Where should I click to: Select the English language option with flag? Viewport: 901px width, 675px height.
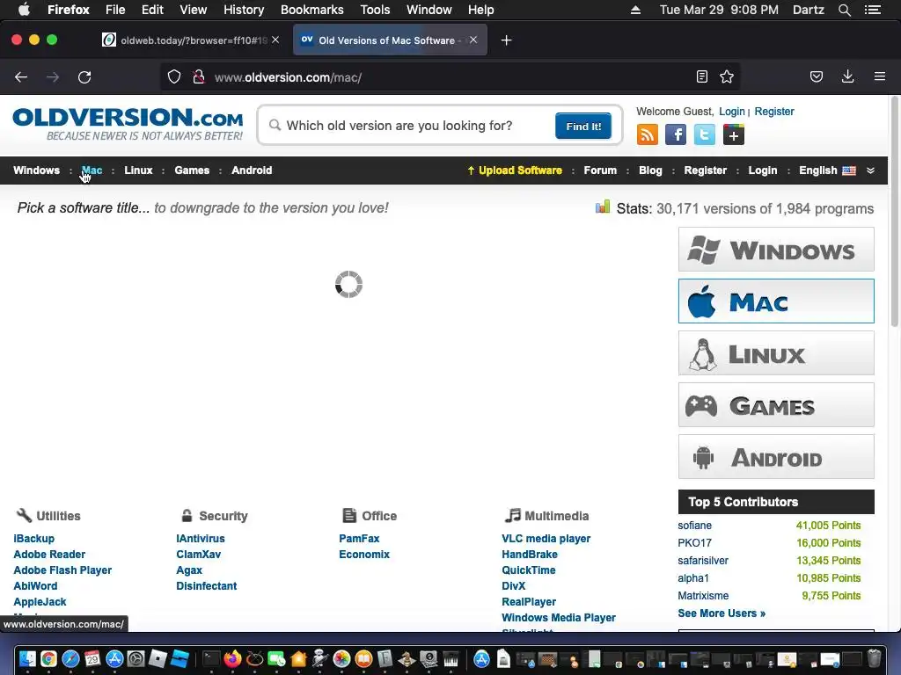827,171
